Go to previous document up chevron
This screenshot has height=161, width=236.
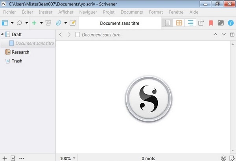click(x=215, y=35)
